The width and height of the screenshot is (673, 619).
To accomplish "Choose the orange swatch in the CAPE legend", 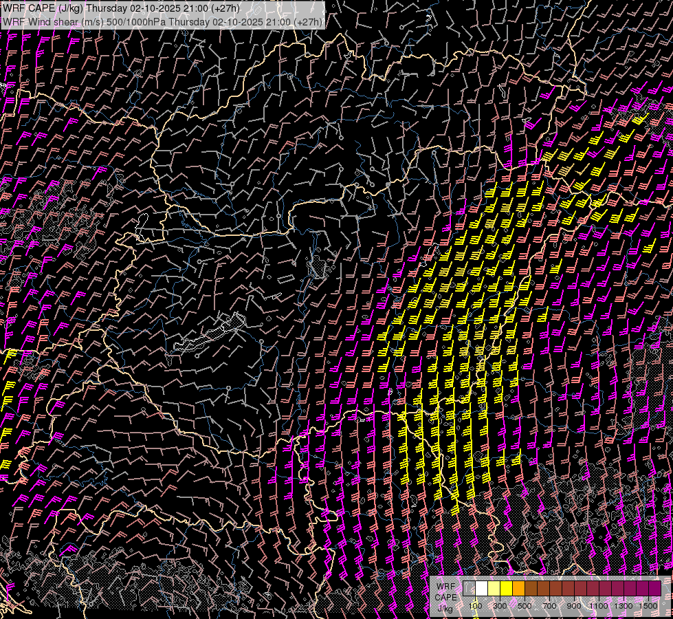I will [519, 588].
